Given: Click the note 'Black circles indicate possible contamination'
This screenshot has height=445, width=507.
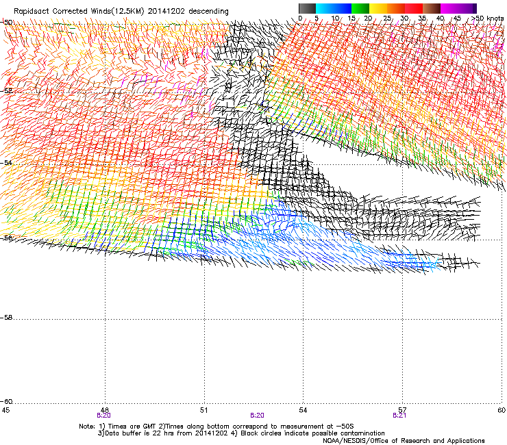Looking at the screenshot, I should tap(312, 433).
